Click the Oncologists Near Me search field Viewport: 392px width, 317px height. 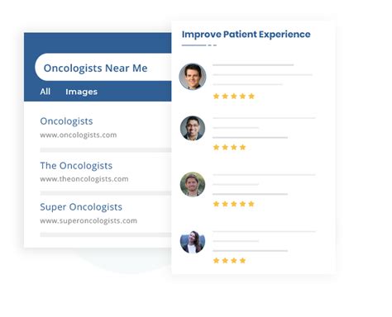click(x=103, y=67)
